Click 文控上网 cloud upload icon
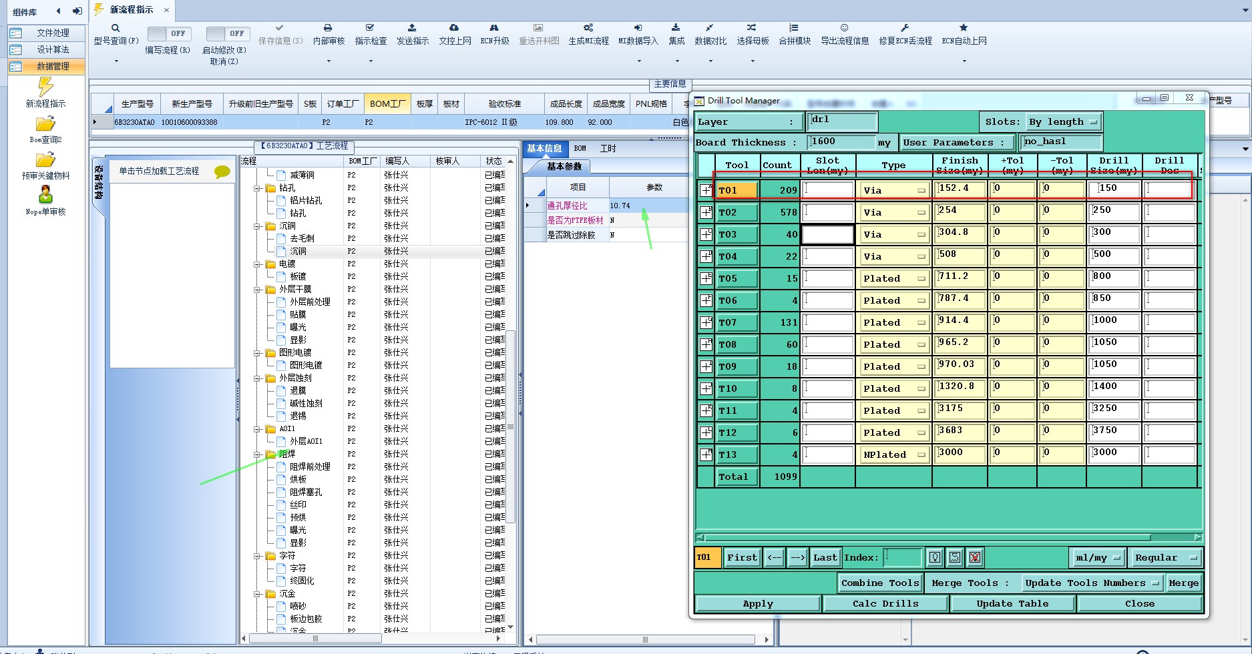This screenshot has height=654, width=1252. click(x=454, y=28)
